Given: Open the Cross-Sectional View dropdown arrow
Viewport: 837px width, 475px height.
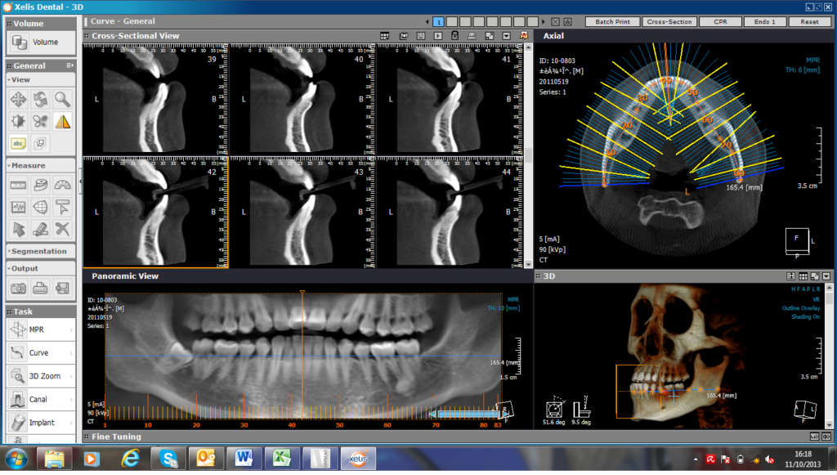Looking at the screenshot, I should pos(507,36).
